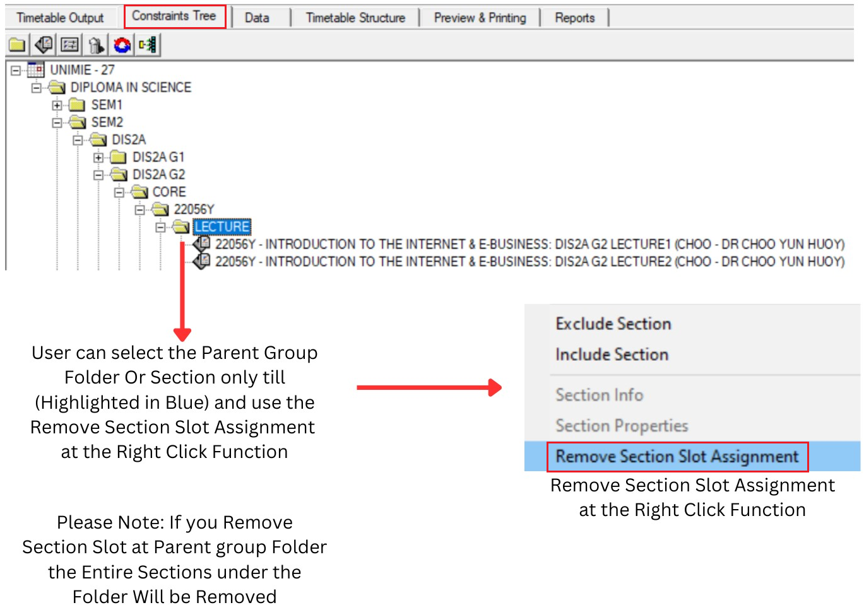
Task: Click the delete toolbar icon
Action: pos(95,44)
